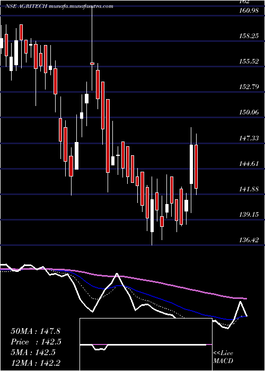Click the tall white candle before the last

(x=191, y=164)
